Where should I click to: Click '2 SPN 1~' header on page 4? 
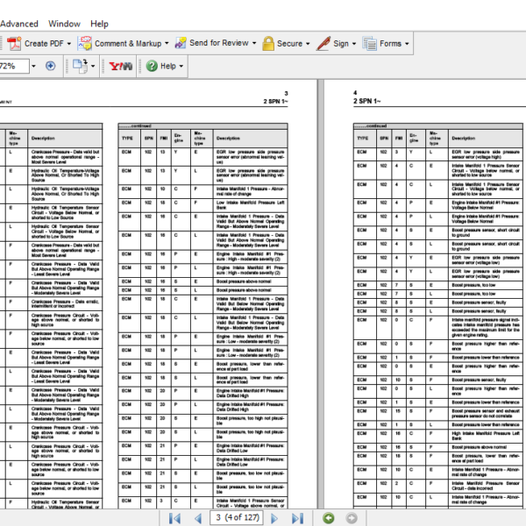pos(366,101)
